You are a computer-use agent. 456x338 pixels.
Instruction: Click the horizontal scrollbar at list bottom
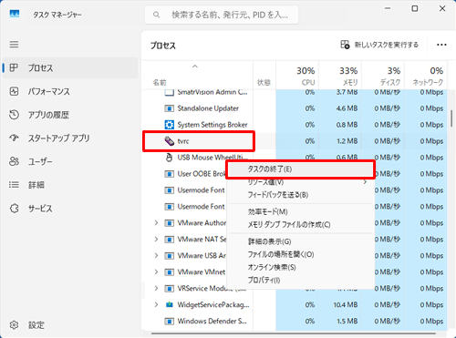(x=294, y=333)
